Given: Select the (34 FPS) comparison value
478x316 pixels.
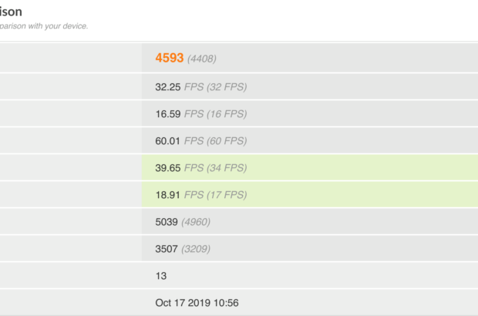Looking at the screenshot, I should [x=227, y=167].
